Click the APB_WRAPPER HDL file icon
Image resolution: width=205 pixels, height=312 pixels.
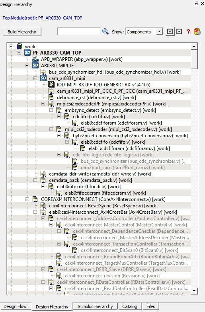tap(35, 59)
